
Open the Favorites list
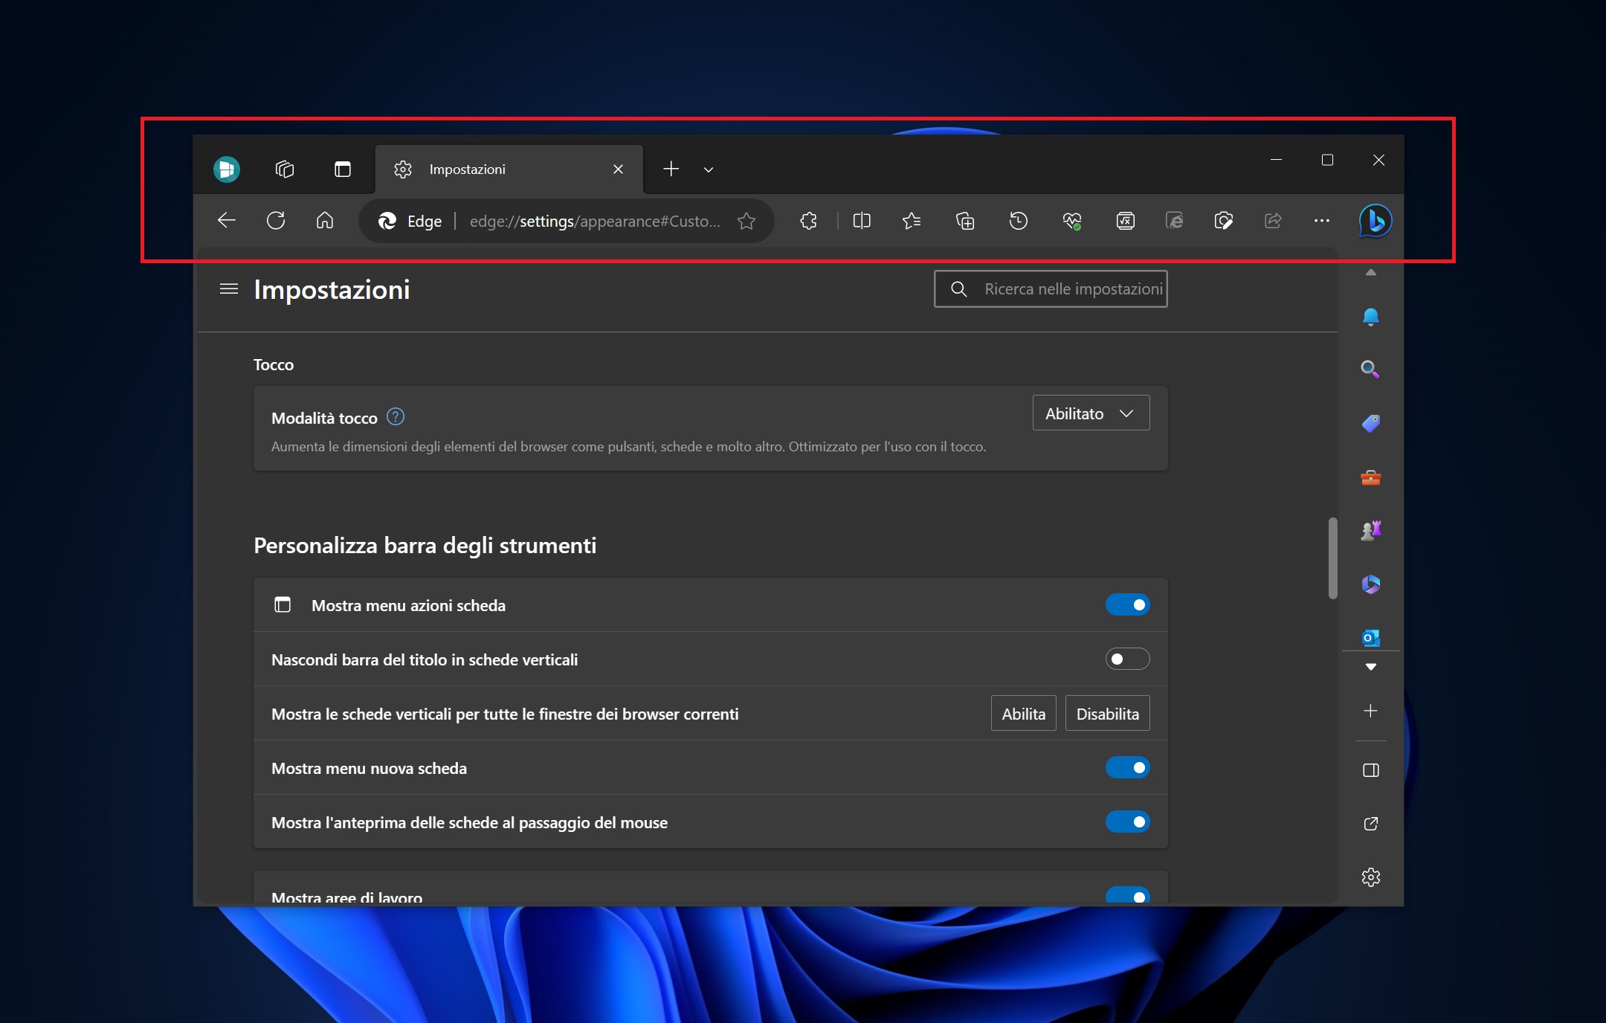912,220
